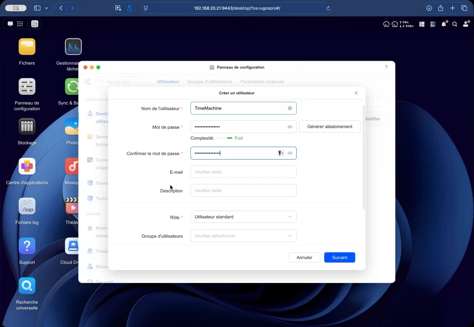Click the notification bell in top bar
This screenshot has height=327, width=474.
pos(444,24)
